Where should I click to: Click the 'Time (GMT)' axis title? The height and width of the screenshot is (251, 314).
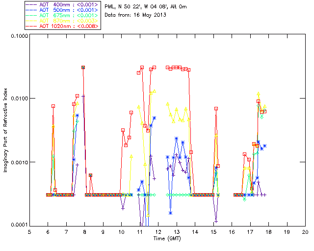(167, 239)
